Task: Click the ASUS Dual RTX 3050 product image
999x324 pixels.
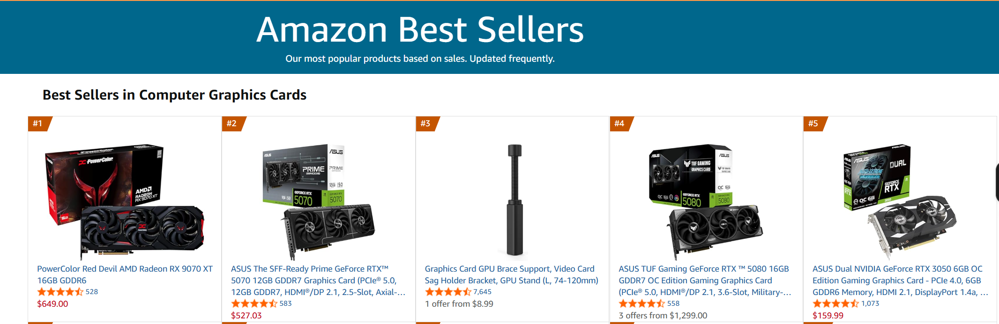Action: (900, 202)
